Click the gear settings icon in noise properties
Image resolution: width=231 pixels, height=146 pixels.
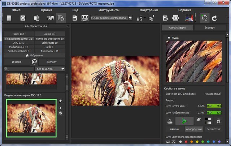(x=218, y=121)
